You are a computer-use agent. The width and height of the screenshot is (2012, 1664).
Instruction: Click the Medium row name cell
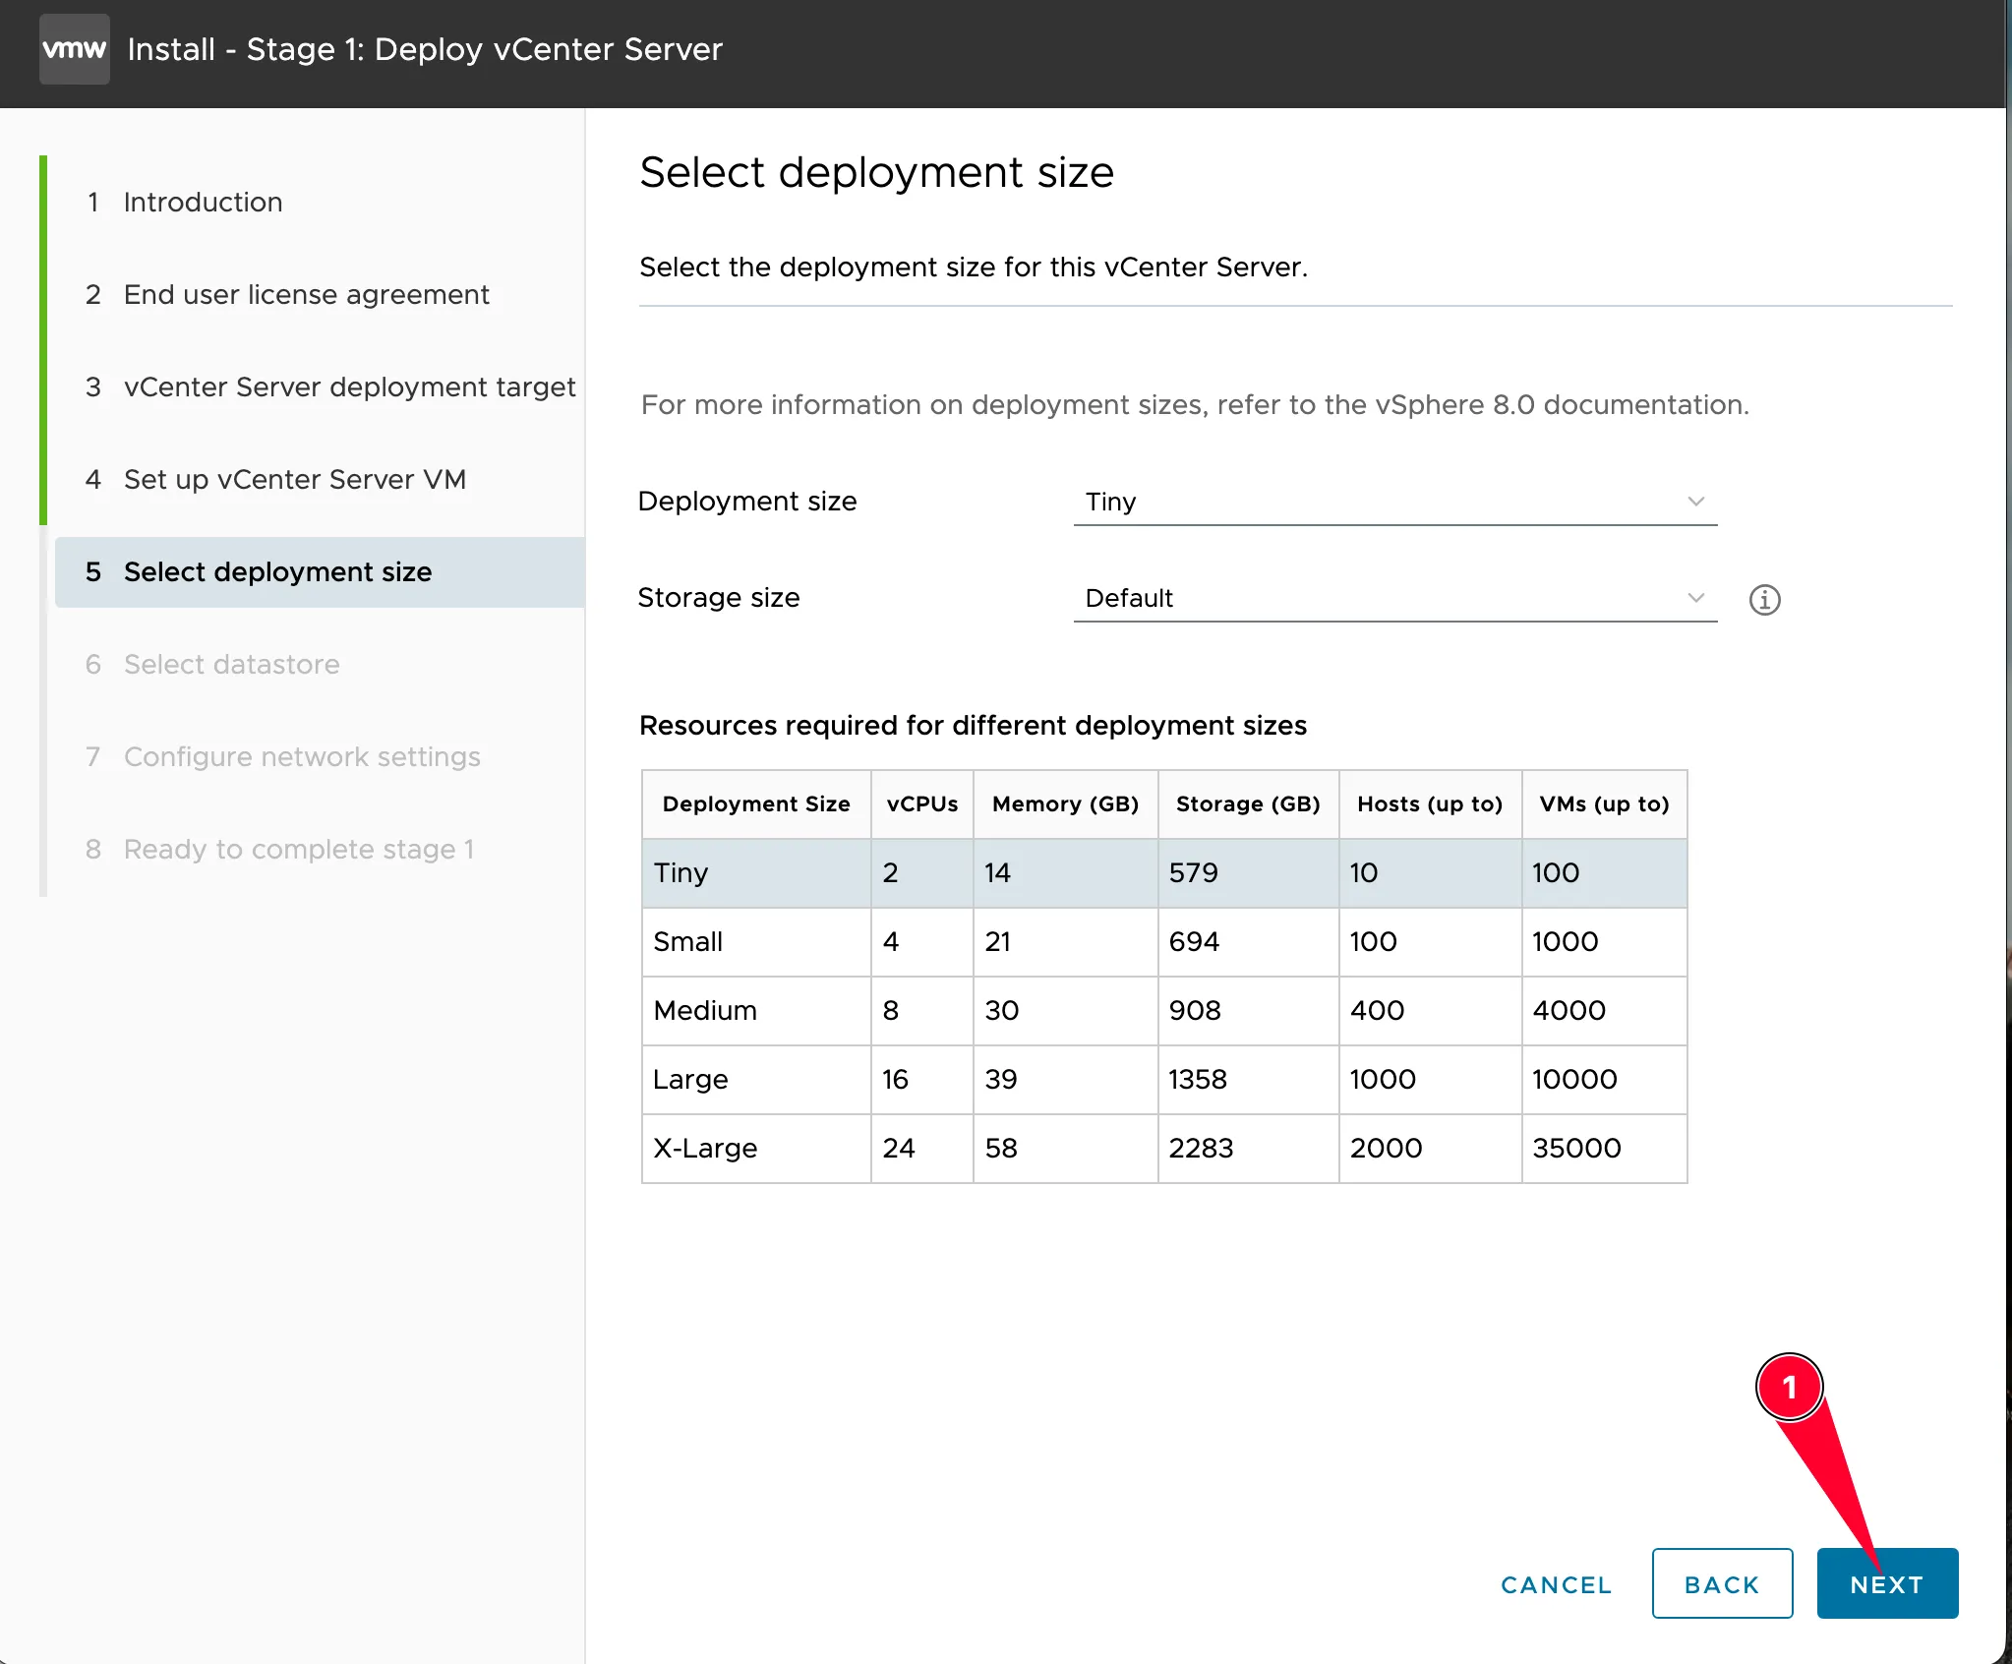(756, 1011)
